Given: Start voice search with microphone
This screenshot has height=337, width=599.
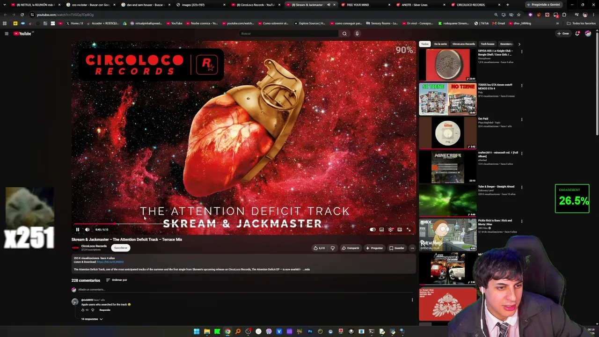Looking at the screenshot, I should pos(357,33).
